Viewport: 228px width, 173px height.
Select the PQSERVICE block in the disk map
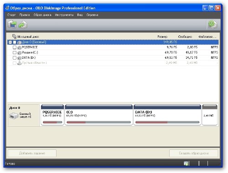[x=52, y=115]
